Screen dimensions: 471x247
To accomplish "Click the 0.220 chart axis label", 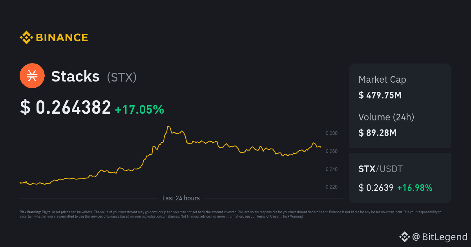I will (x=331, y=187).
